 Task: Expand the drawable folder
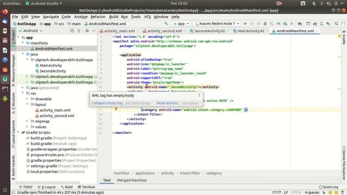point(27,99)
